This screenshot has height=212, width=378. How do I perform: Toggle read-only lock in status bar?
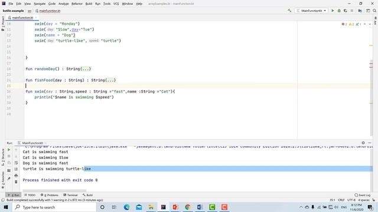373,200
